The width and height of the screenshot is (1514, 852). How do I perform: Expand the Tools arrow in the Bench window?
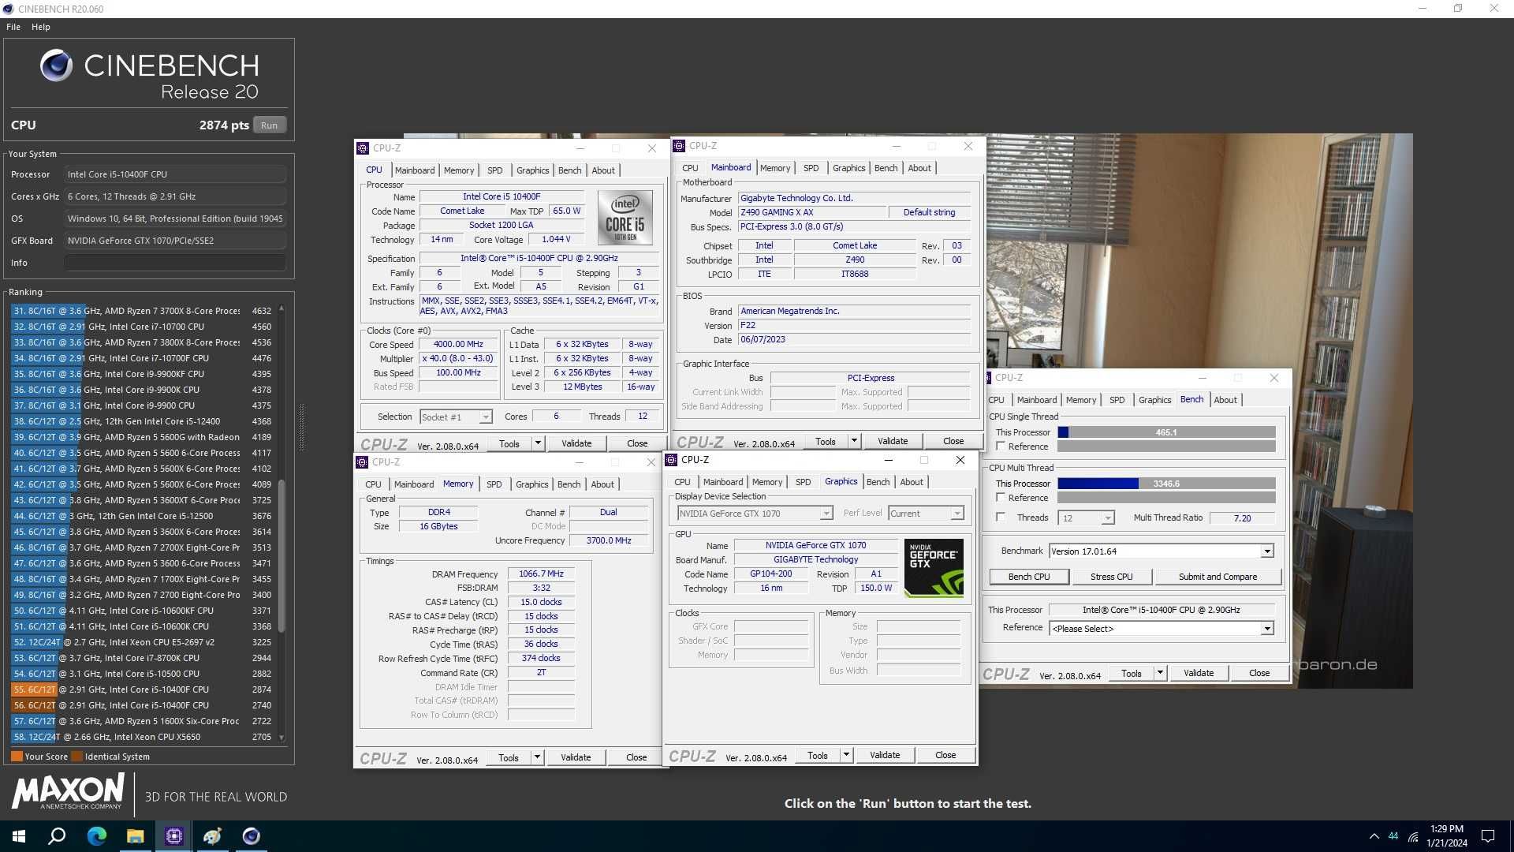(x=1160, y=673)
